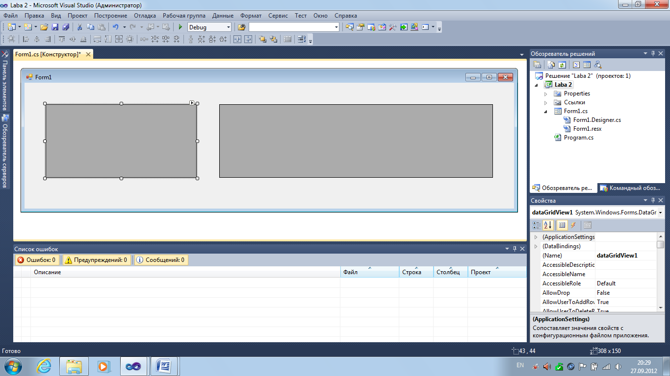Open the Построение menu
Image resolution: width=670 pixels, height=376 pixels.
(x=110, y=16)
